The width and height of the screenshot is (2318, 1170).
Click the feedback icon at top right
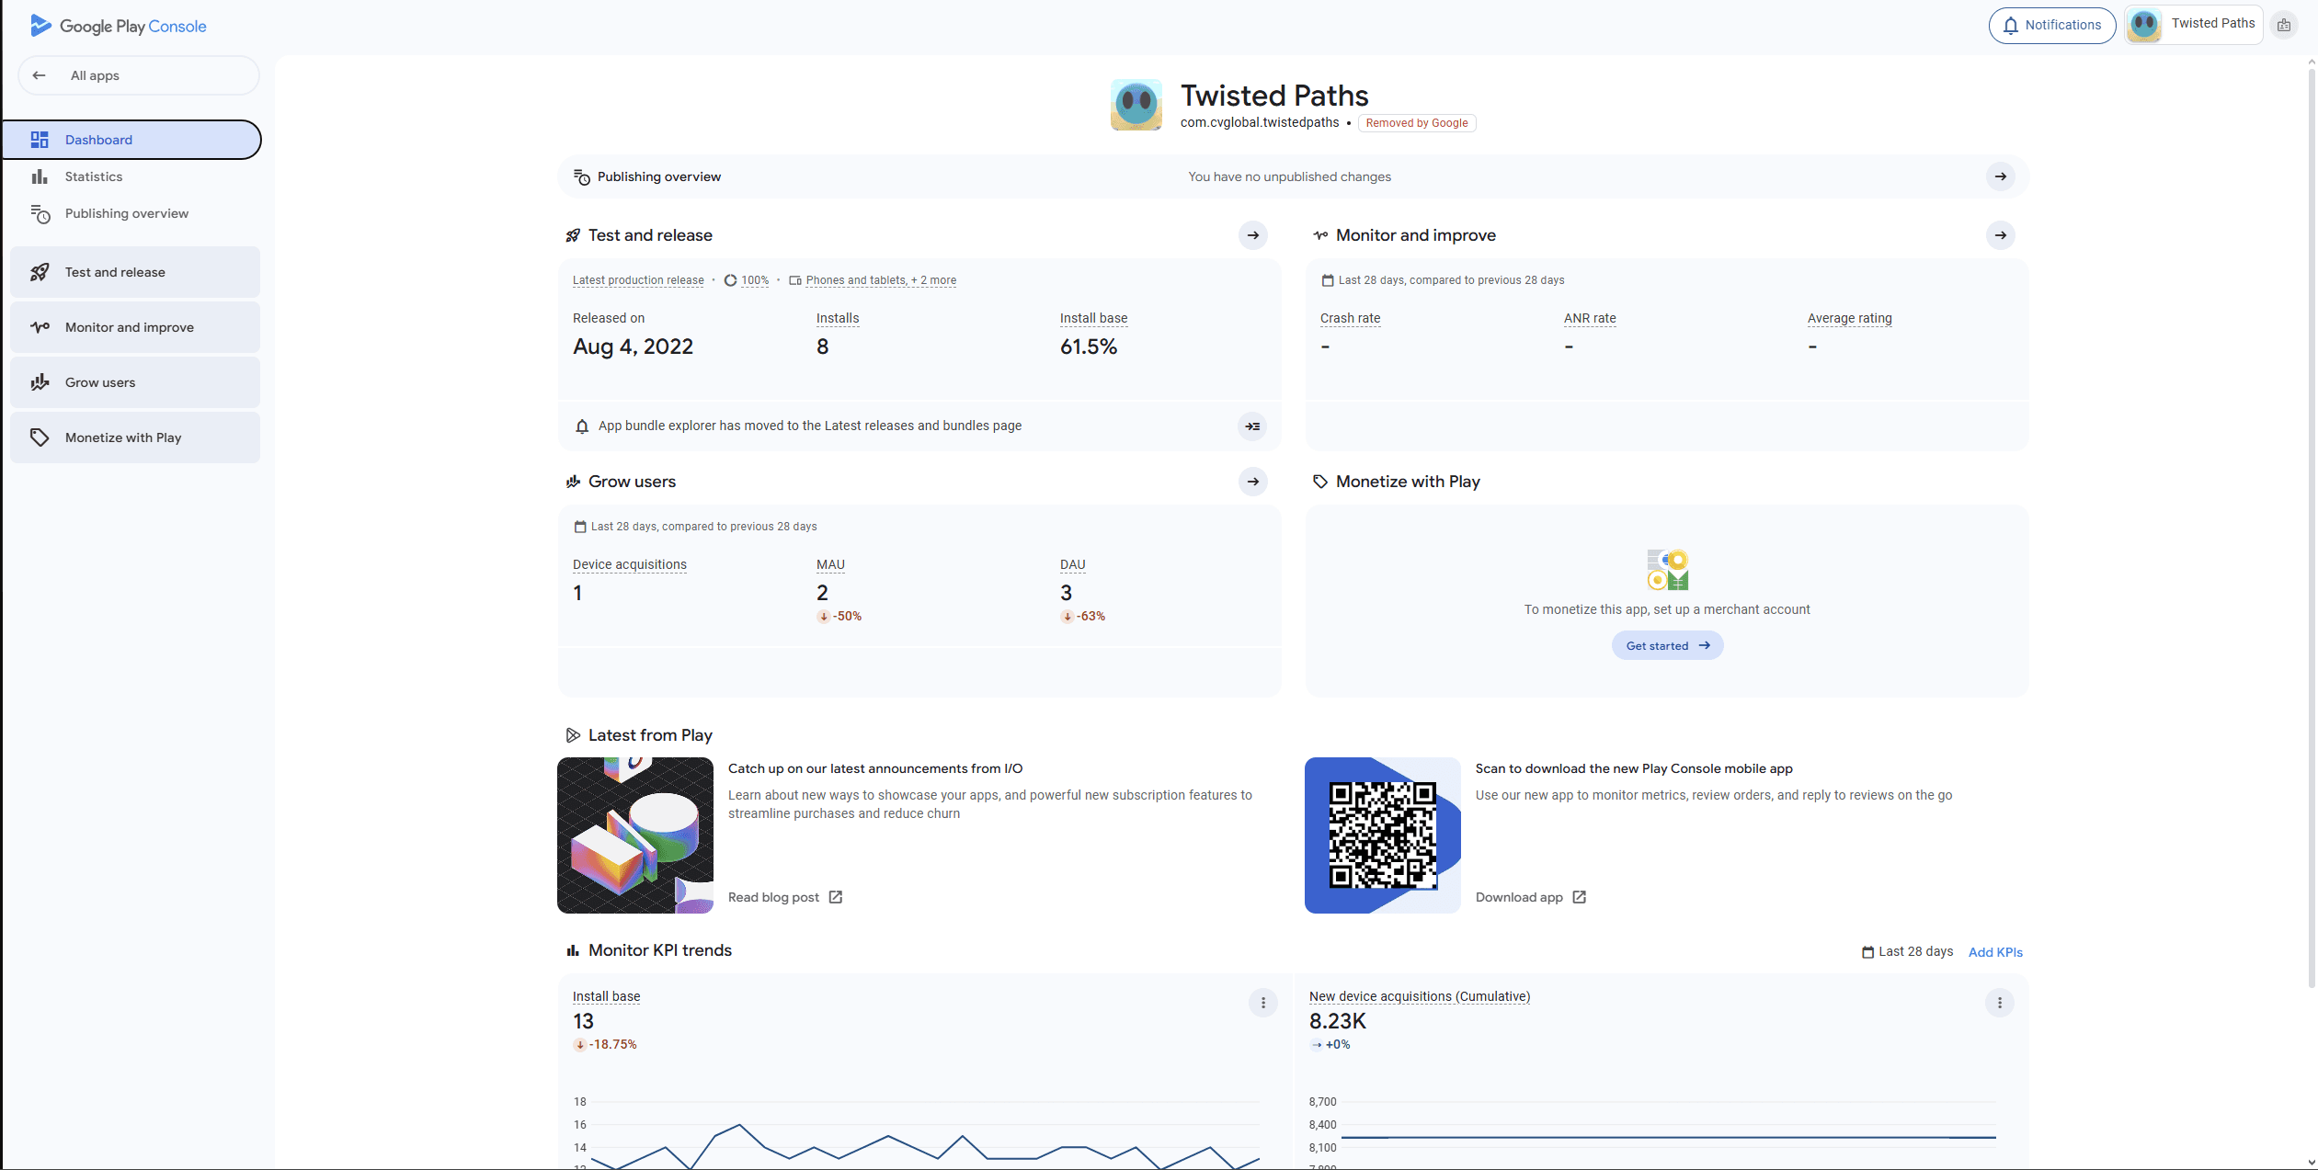pos(2283,25)
